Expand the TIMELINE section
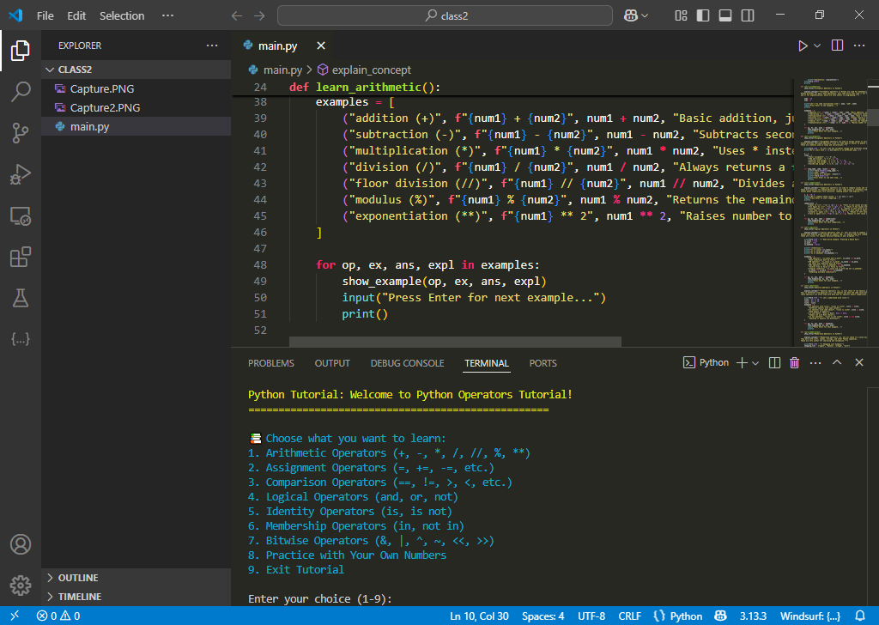This screenshot has width=879, height=625. coord(136,597)
